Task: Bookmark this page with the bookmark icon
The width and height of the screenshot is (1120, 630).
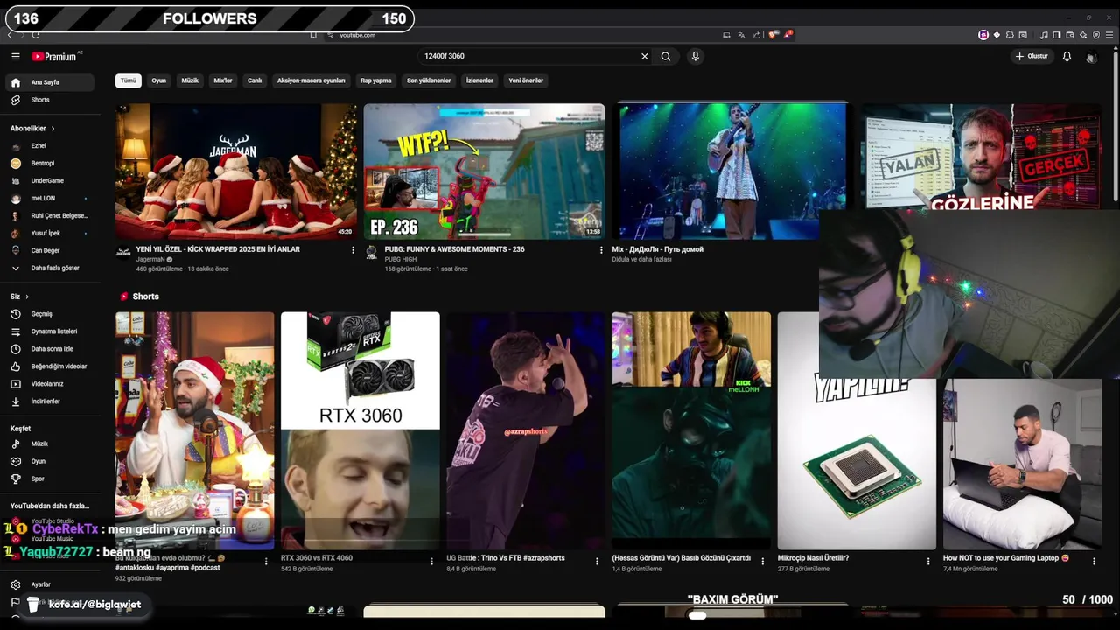Action: tap(313, 35)
